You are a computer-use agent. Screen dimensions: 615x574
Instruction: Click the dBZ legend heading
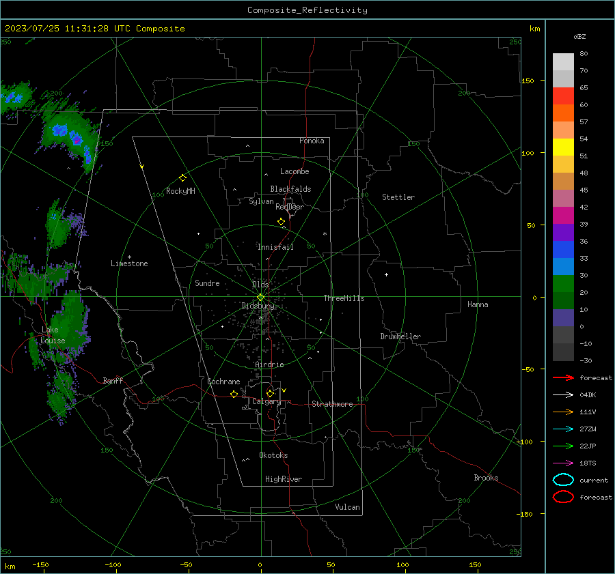[579, 36]
